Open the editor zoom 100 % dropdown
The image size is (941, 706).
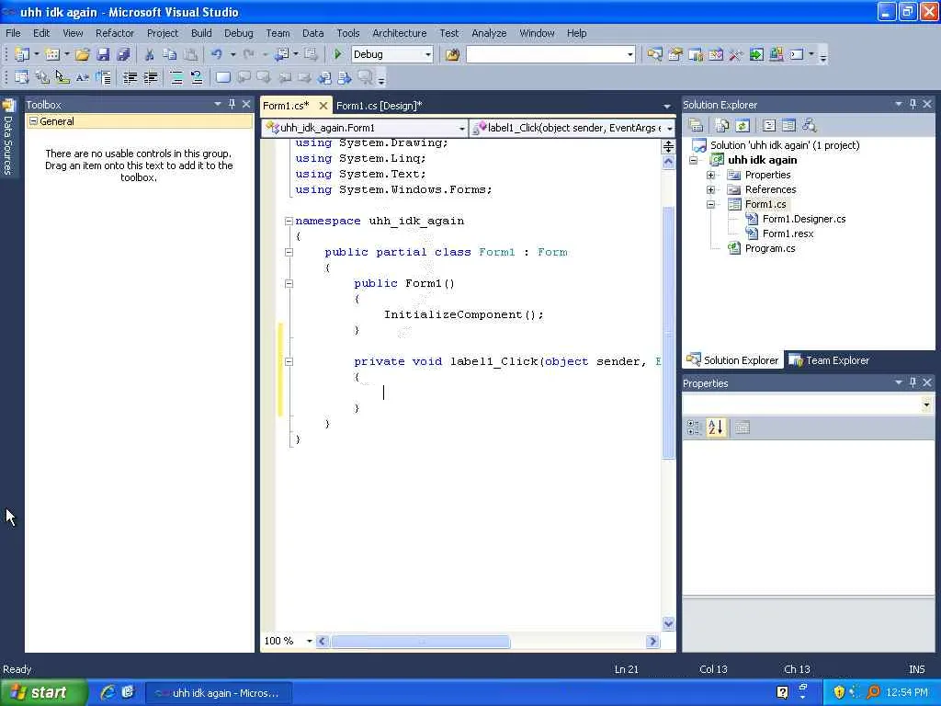pos(309,641)
